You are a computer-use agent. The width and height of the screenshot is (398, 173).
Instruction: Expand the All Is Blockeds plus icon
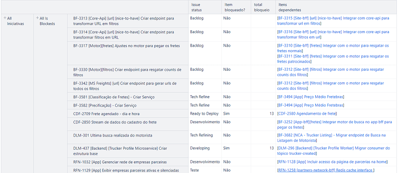[37, 18]
